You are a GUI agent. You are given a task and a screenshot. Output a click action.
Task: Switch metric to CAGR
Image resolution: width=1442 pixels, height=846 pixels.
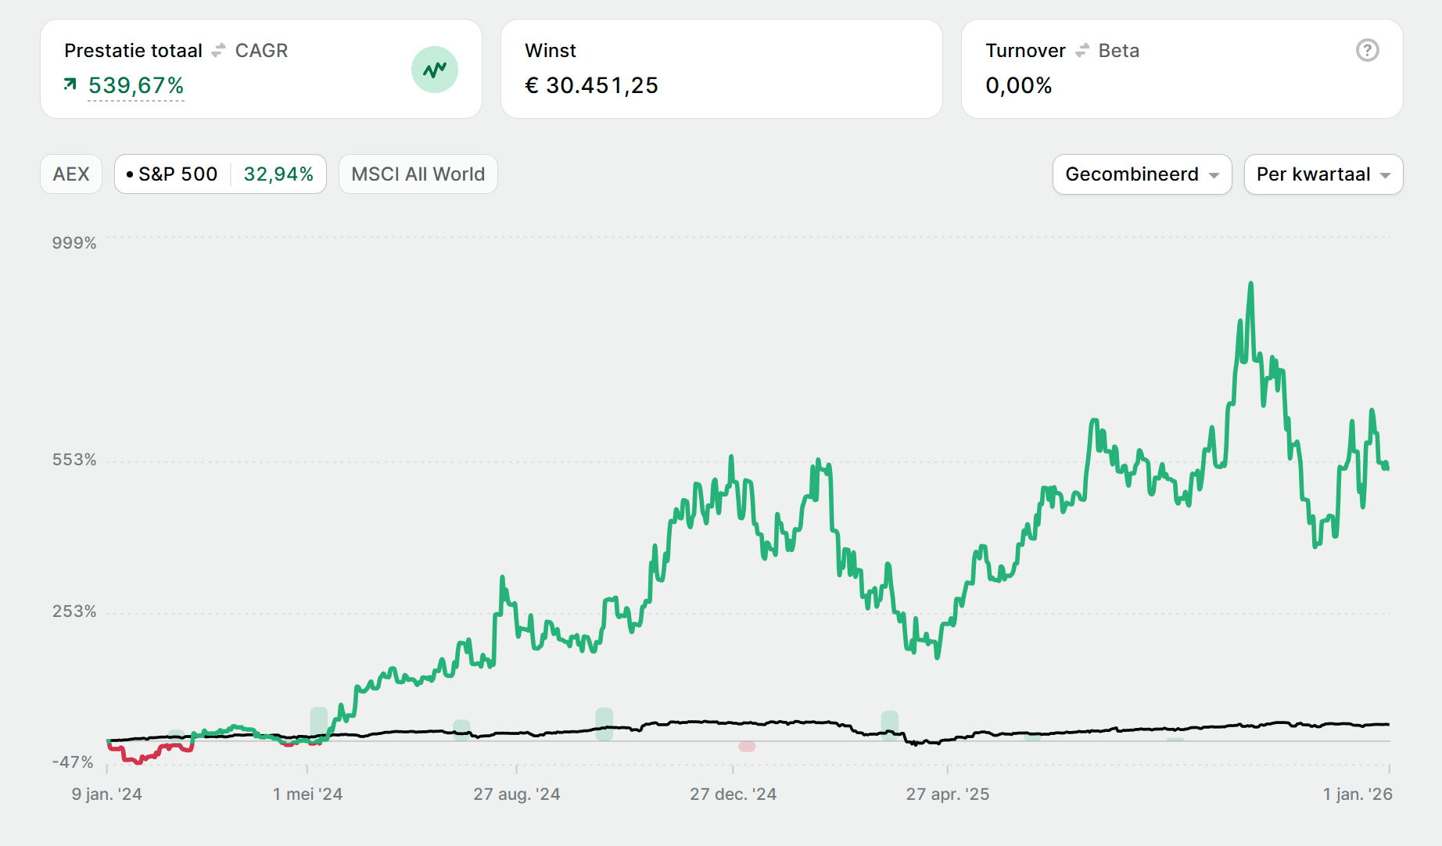[x=261, y=51]
